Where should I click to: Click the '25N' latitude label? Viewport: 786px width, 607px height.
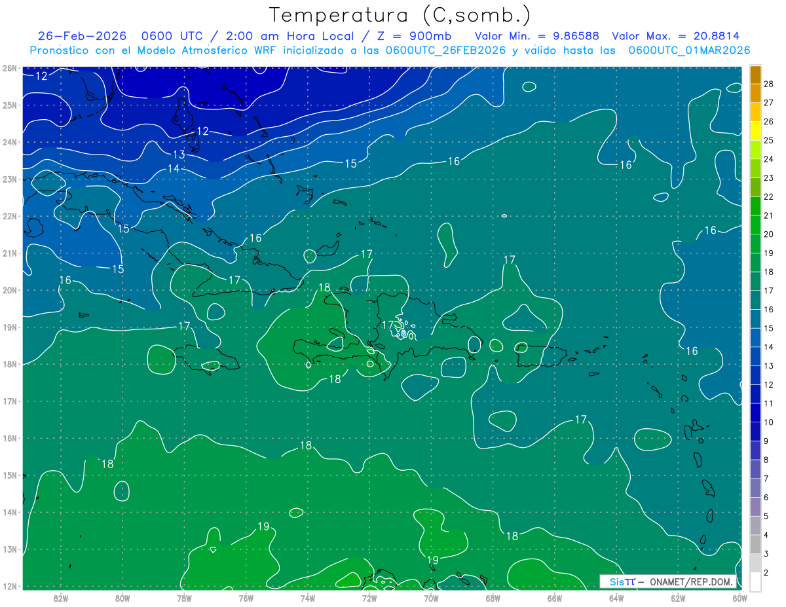coord(10,105)
